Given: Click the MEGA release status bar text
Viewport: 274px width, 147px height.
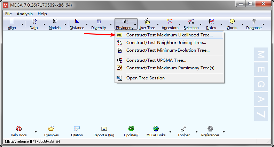Looking at the screenshot, I should [32, 141].
